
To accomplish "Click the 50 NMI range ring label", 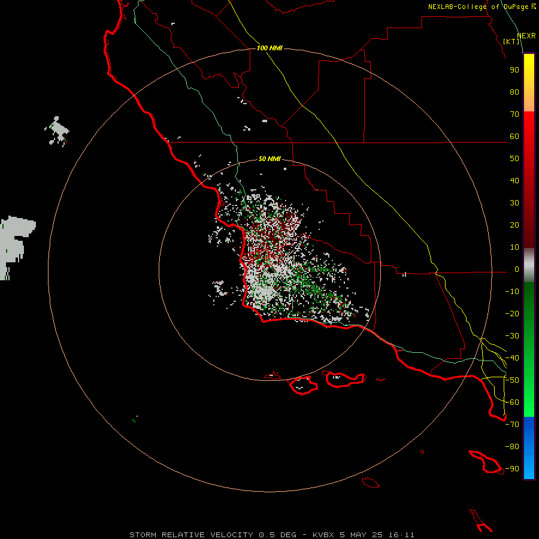I will pyautogui.click(x=269, y=159).
